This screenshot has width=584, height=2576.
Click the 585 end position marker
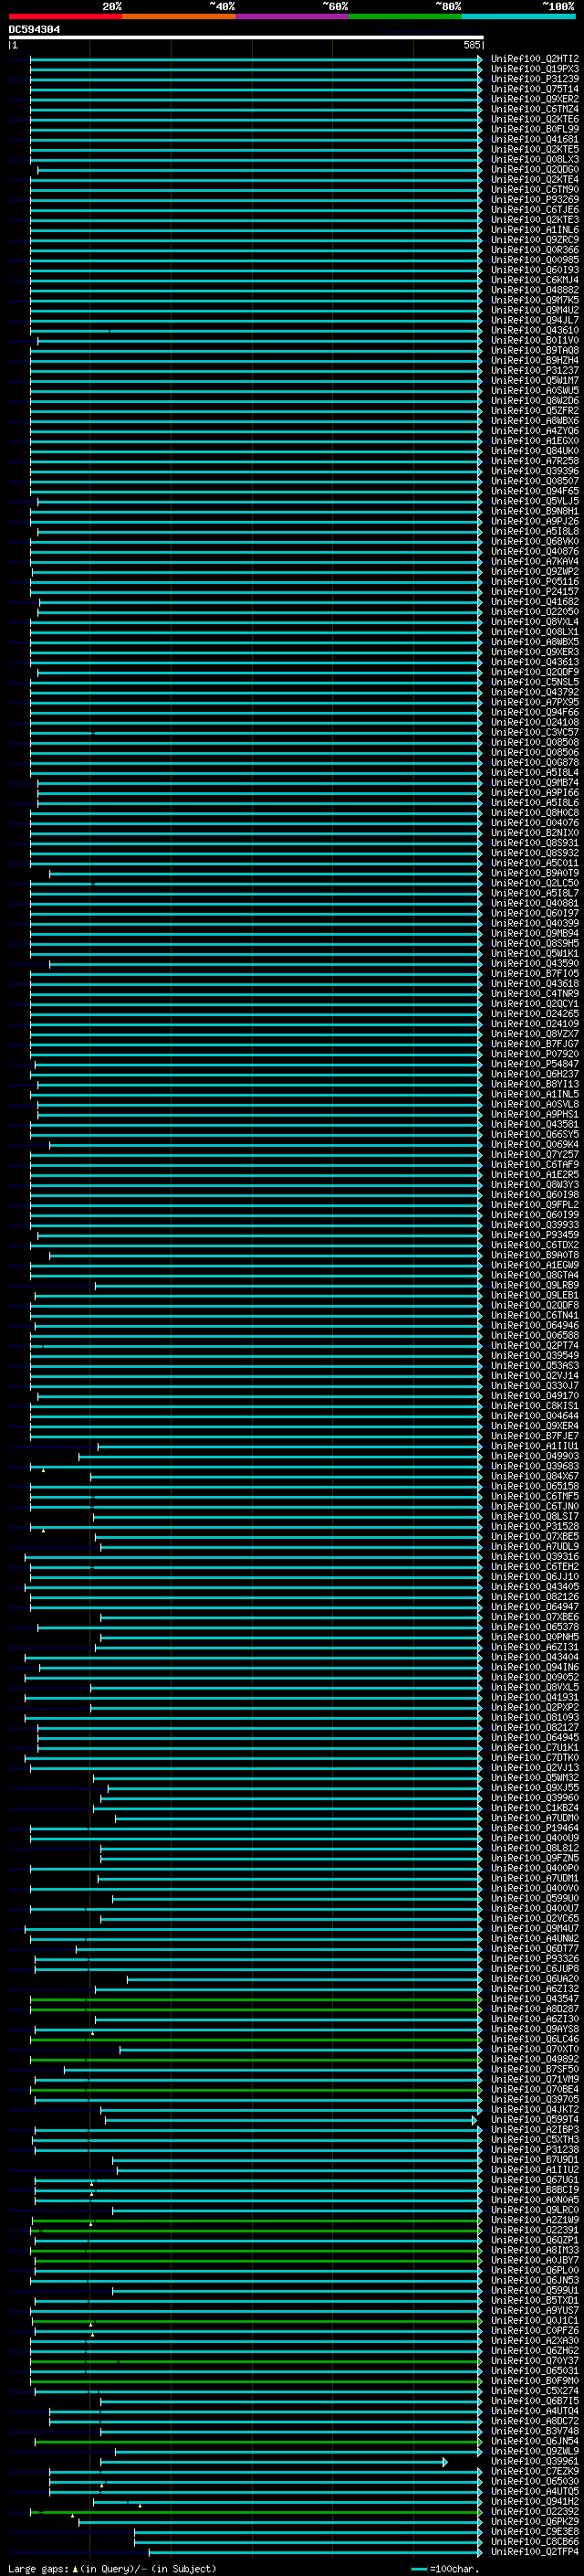[471, 45]
